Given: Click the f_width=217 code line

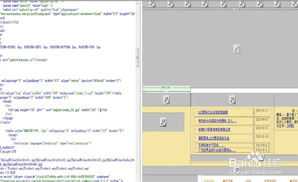Looking at the screenshot, I should (x=7, y=148).
